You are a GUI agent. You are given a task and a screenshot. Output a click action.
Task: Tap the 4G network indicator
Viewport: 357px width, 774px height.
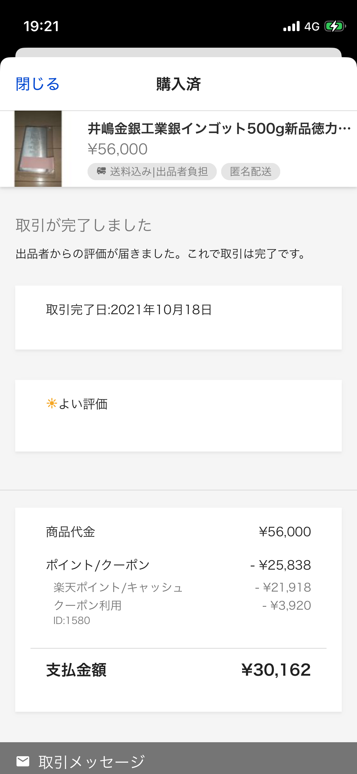312,26
